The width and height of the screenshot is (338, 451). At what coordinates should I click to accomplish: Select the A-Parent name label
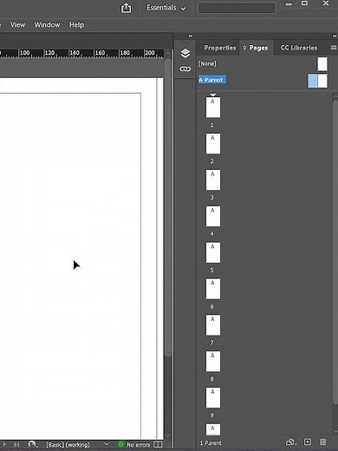[212, 80]
